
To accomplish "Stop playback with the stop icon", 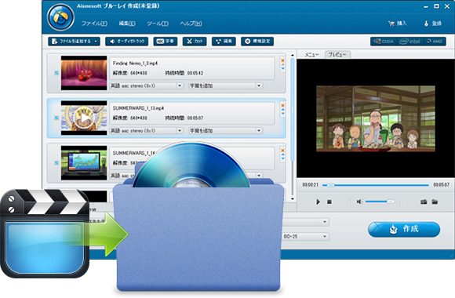I will coord(329,202).
